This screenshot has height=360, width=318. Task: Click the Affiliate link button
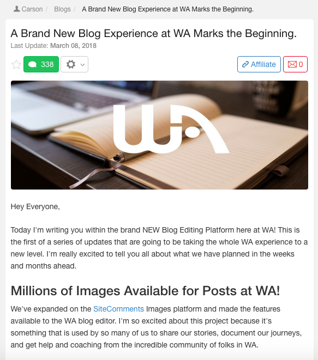click(x=259, y=64)
